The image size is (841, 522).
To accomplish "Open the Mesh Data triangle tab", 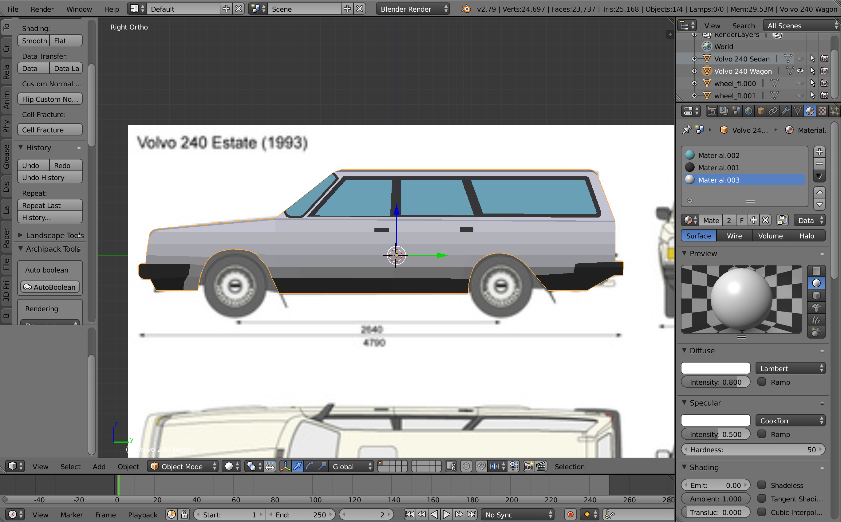I will coord(798,111).
